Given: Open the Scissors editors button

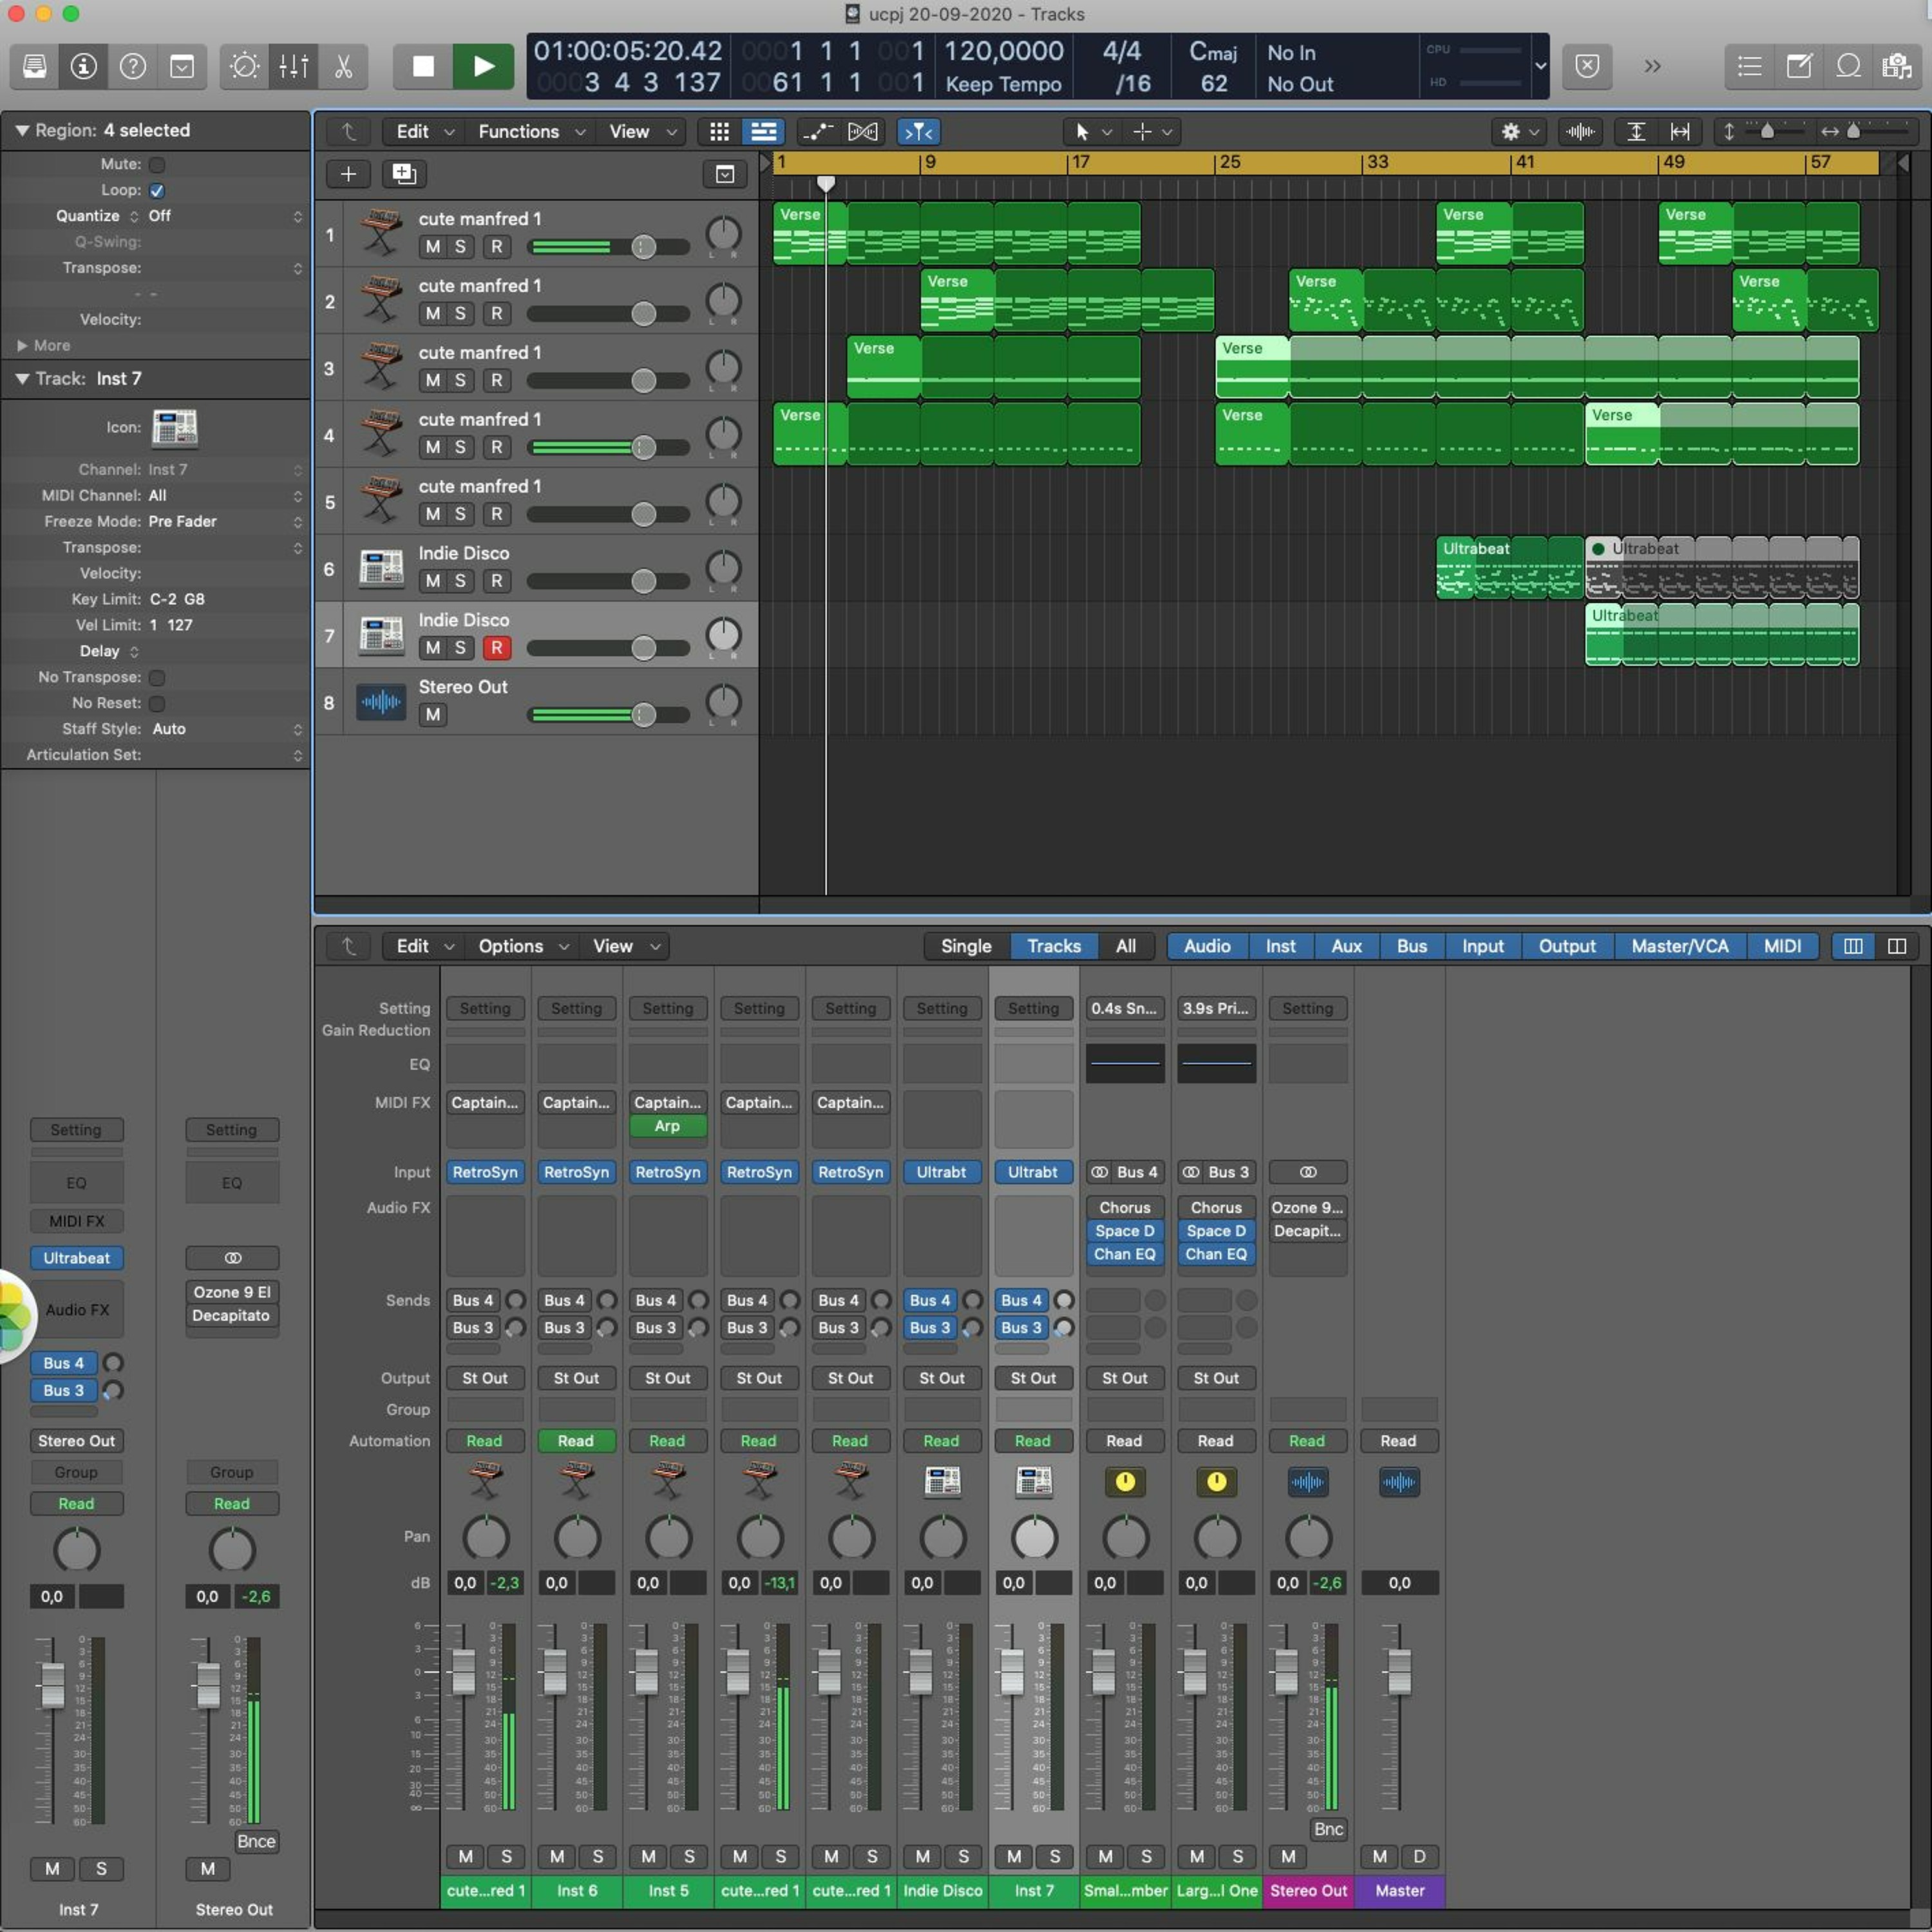Looking at the screenshot, I should coord(343,66).
